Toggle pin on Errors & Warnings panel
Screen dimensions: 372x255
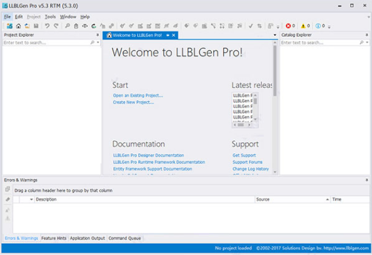(x=367, y=180)
